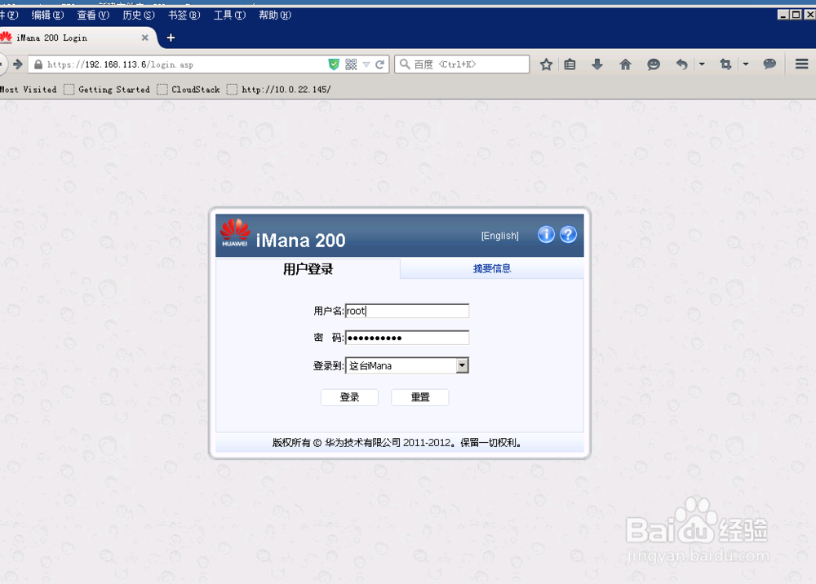Click the forward navigation arrow
The width and height of the screenshot is (816, 584).
coord(18,64)
